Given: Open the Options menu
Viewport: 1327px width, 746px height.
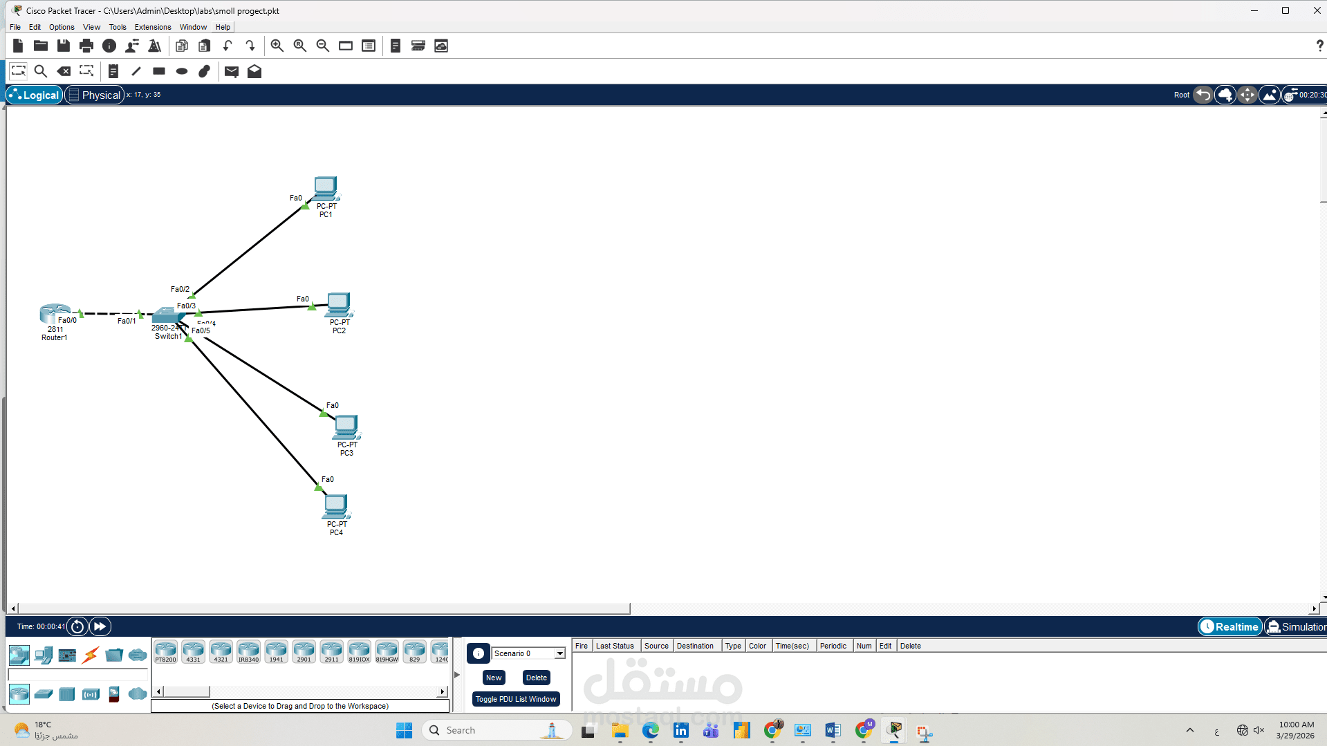Looking at the screenshot, I should pyautogui.click(x=61, y=27).
